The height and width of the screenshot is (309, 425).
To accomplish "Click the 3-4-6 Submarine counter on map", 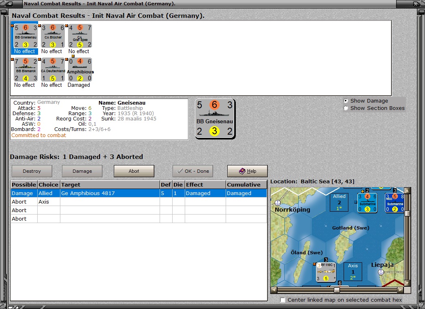I will tap(367, 203).
